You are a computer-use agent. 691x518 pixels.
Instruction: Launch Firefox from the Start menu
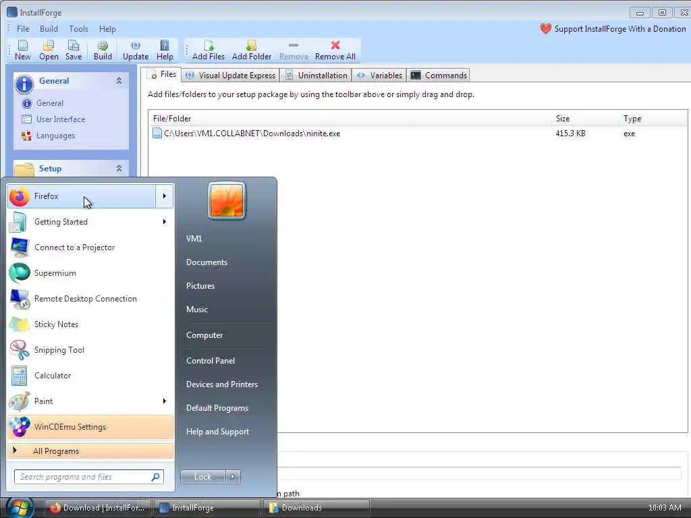coord(82,196)
